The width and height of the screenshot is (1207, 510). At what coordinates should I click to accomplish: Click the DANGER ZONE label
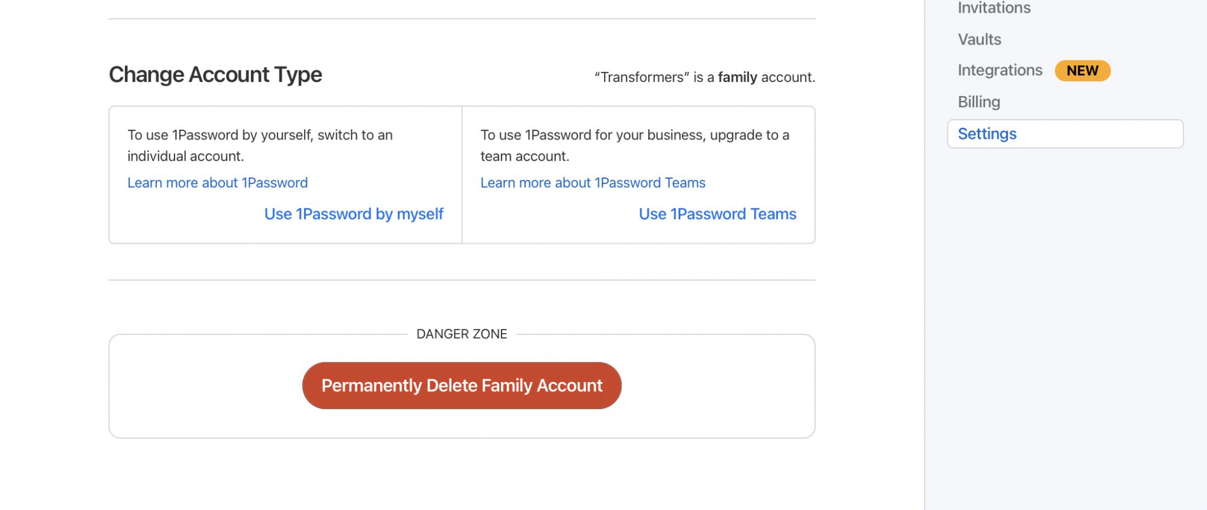(x=462, y=334)
